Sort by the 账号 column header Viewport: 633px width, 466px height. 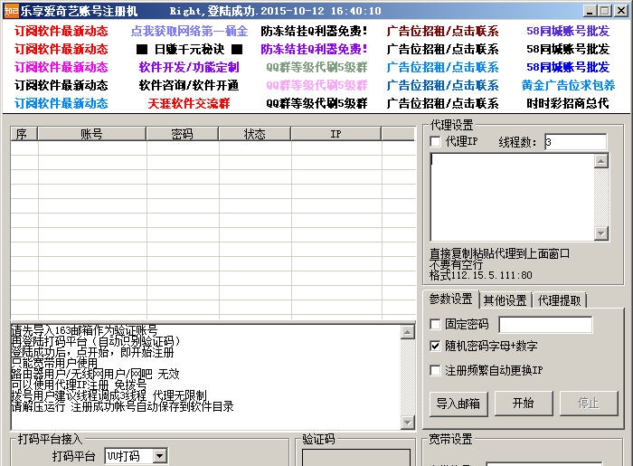pyautogui.click(x=91, y=134)
